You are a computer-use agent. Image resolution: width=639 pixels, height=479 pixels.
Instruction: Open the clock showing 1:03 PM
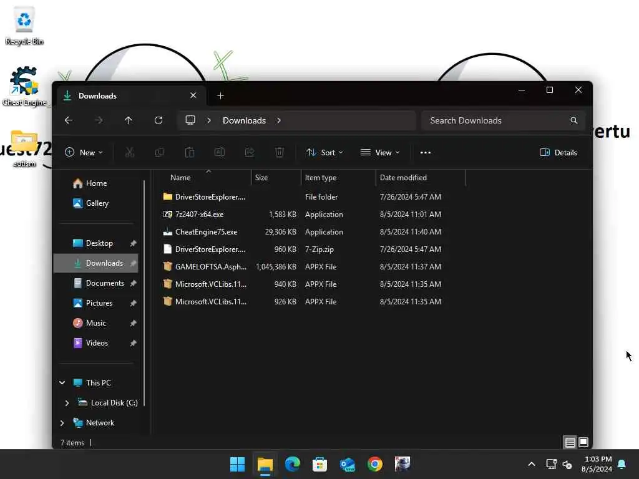coord(597,464)
